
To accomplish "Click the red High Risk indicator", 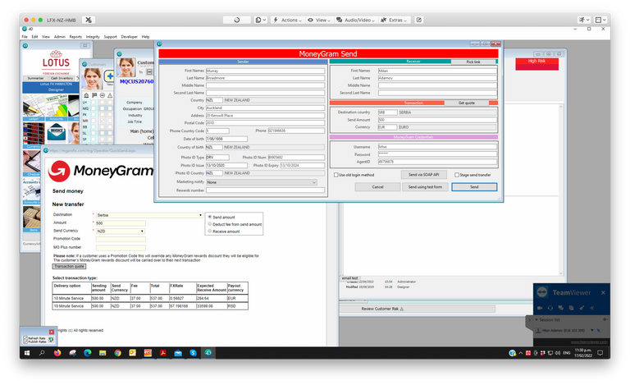I will pos(536,64).
